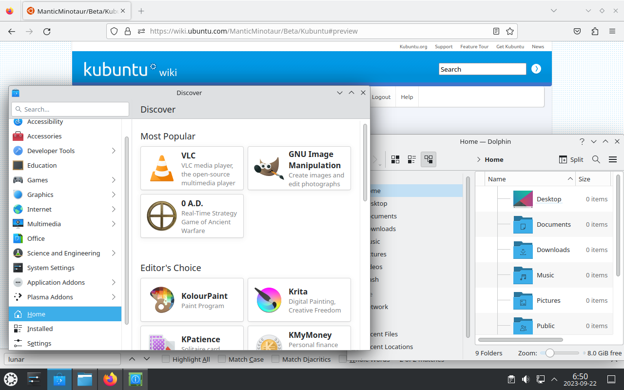Sort Dolphin files by Name column

point(530,179)
